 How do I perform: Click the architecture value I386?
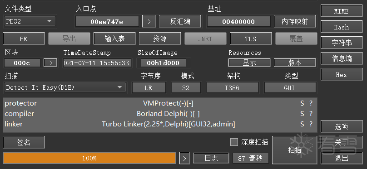pos(232,88)
